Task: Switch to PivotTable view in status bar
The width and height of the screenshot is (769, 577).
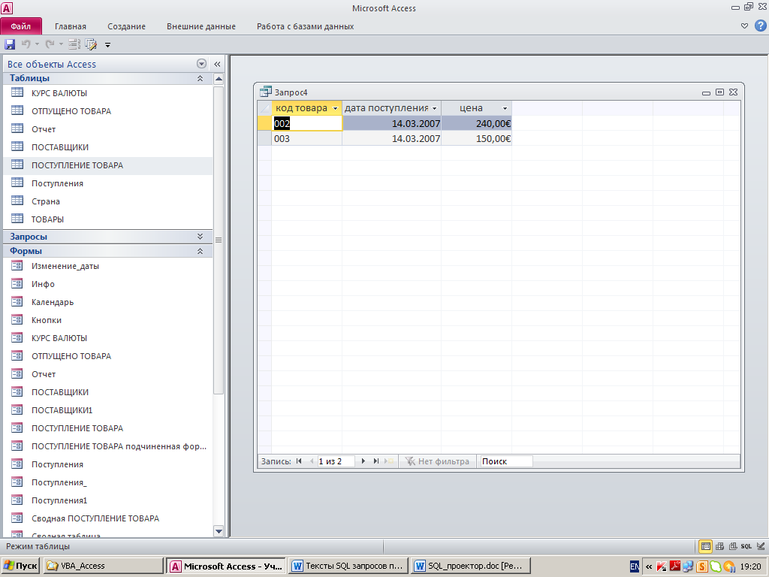Action: pos(719,546)
